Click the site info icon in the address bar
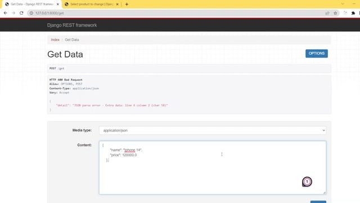Image resolution: width=360 pixels, height=203 pixels. [31, 13]
